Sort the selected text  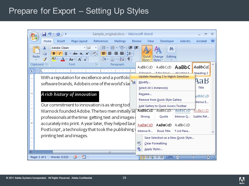pos(122,59)
